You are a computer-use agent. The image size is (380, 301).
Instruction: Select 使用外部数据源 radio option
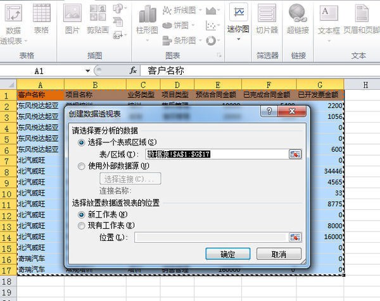click(82, 166)
